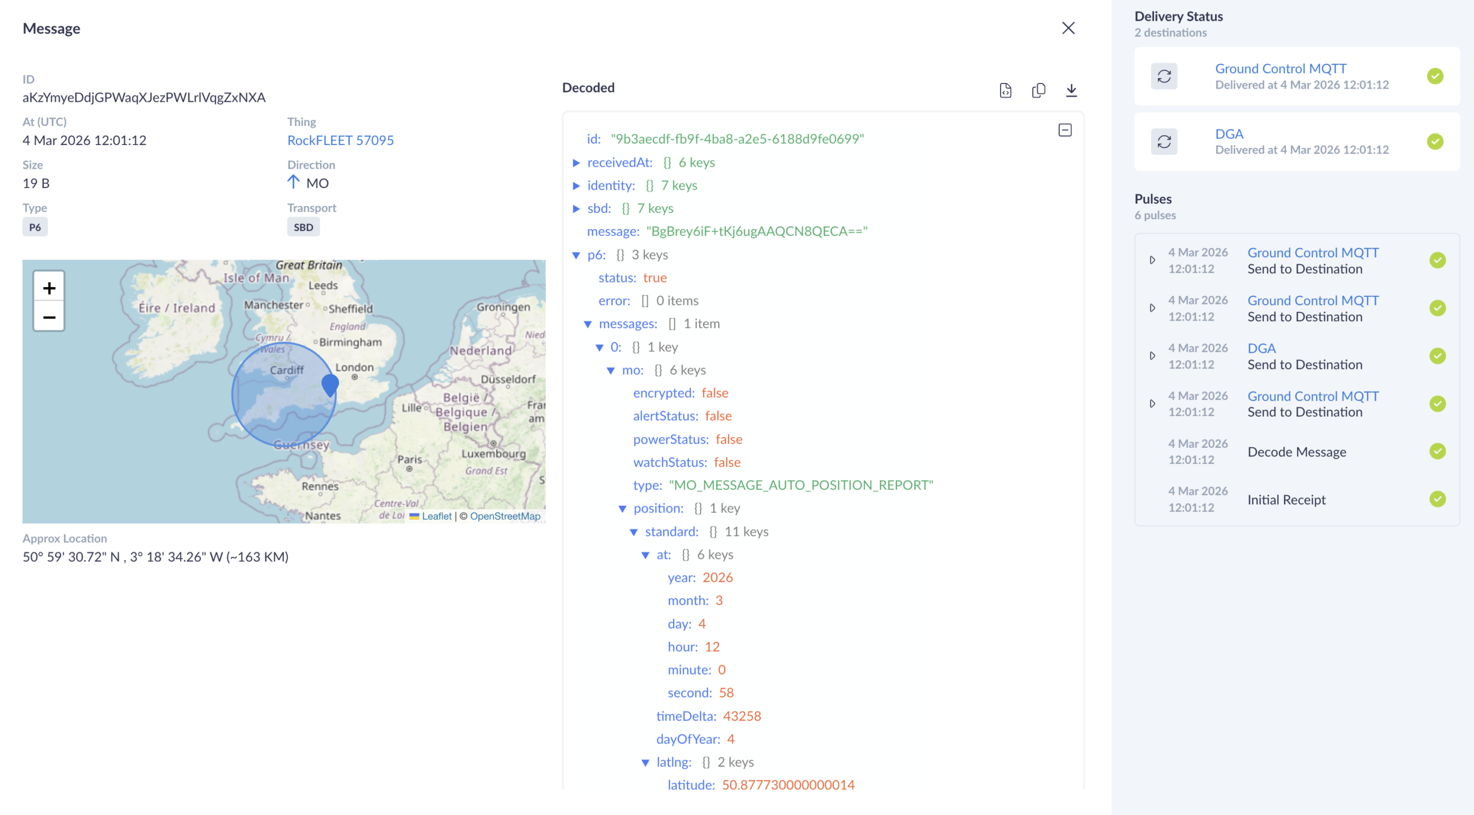
Task: Click the success check beside Initial Receipt
Action: (1438, 500)
